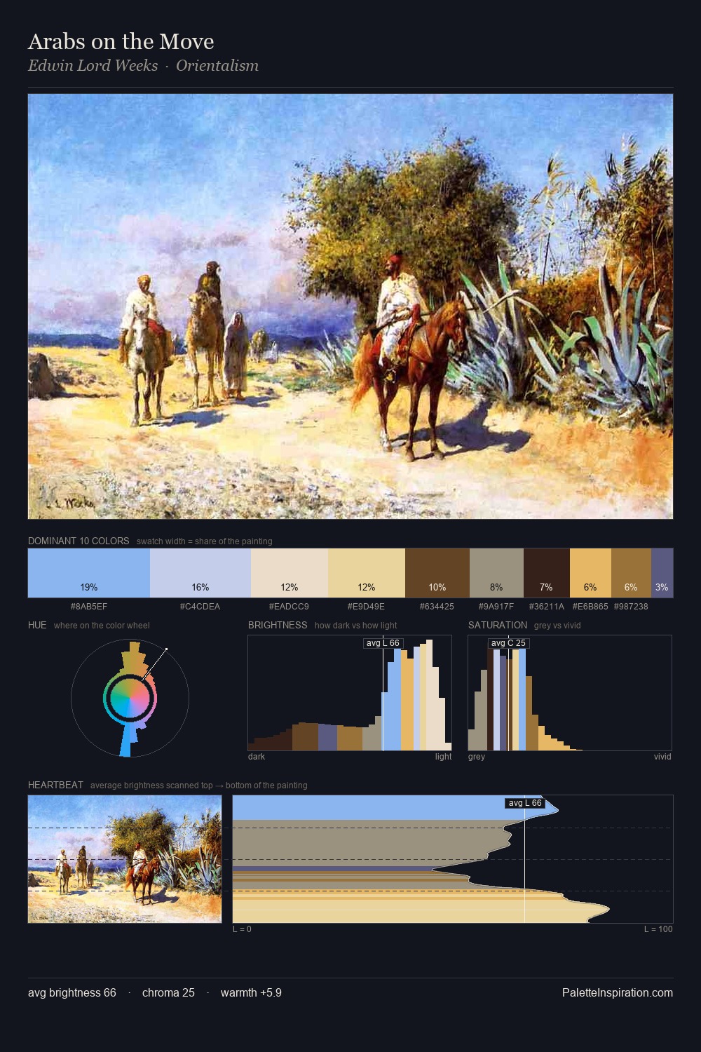Click the 'vivid' saturation axis label
The image size is (701, 1052).
pyautogui.click(x=662, y=756)
